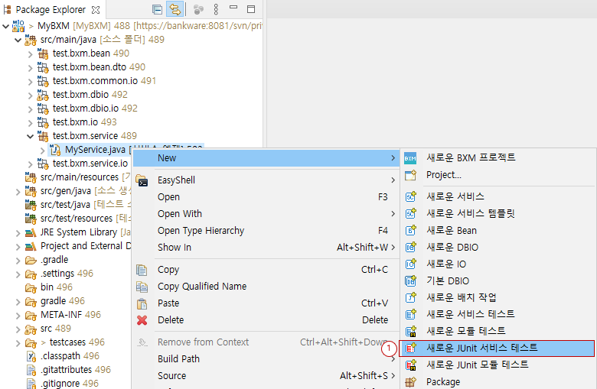Viewport: 597px width, 389px height.
Task: Expand test.bxm.common.io package
Action: (30, 81)
